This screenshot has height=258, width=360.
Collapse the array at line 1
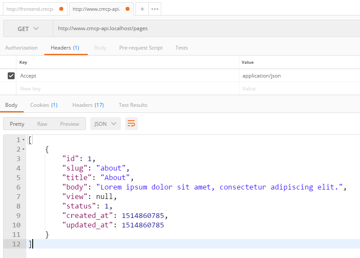tap(23, 140)
